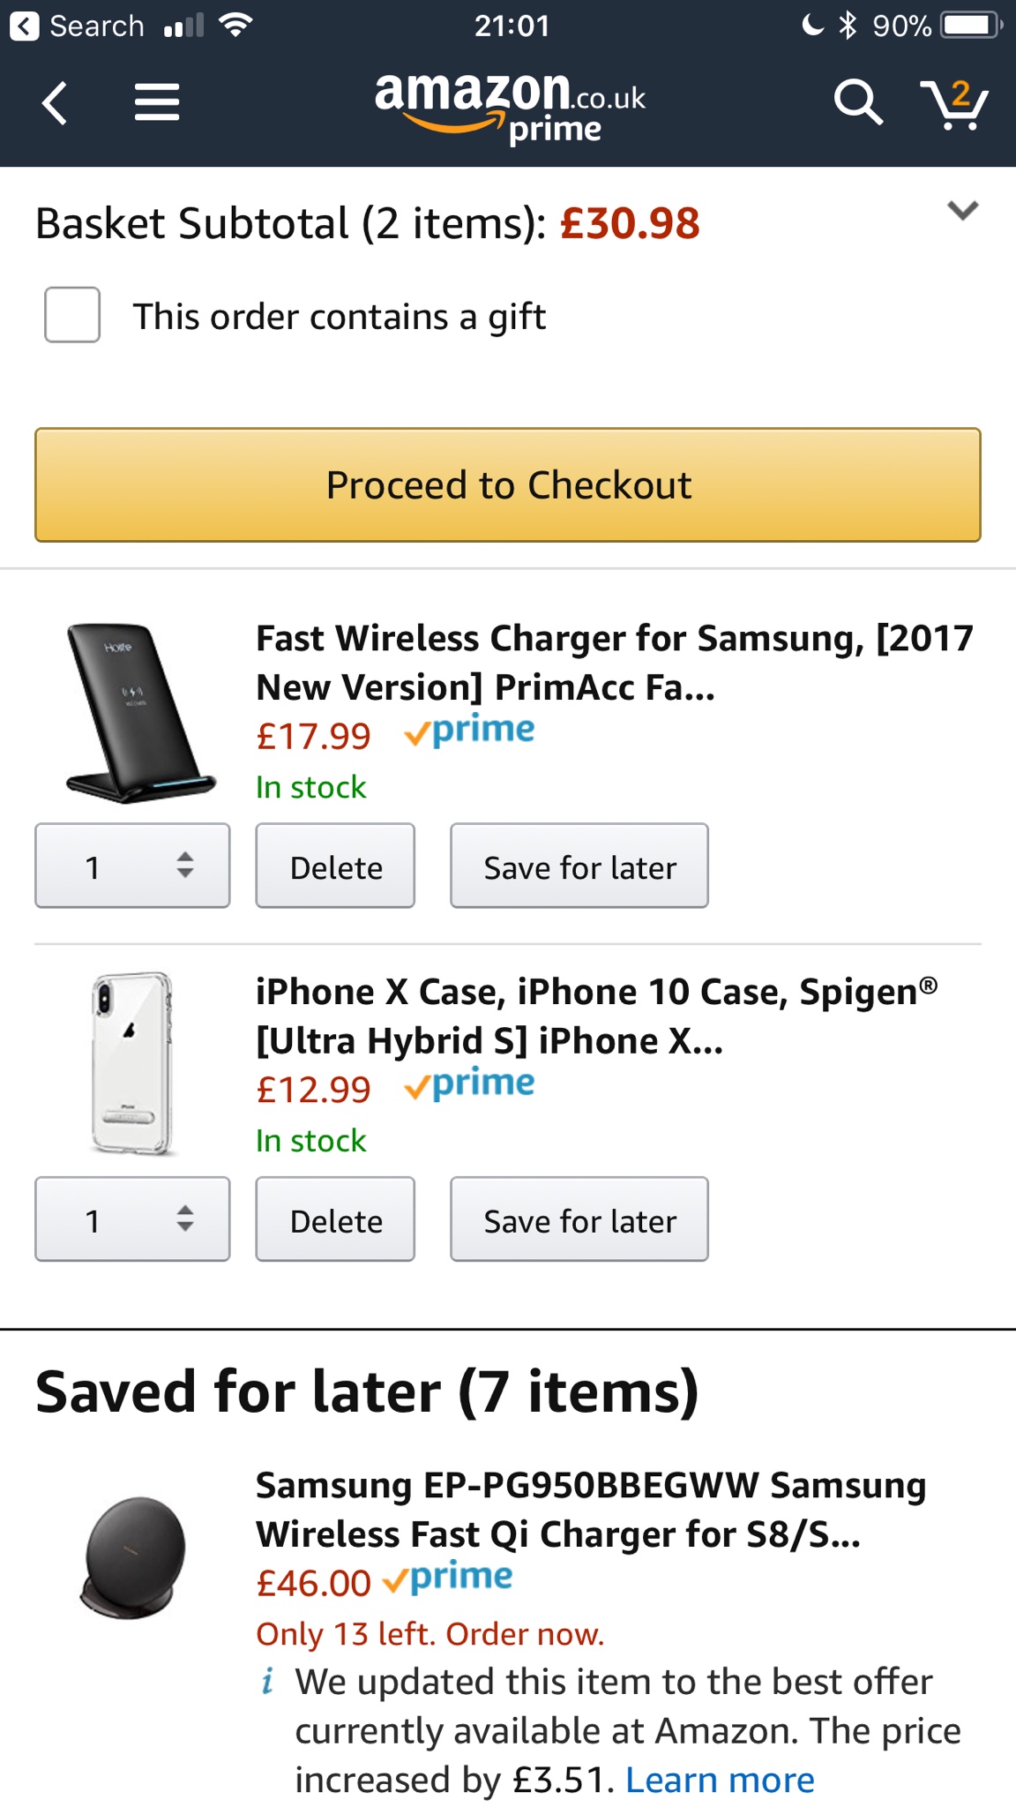Expand the basket subtotal chevron
1016x1807 pixels.
coord(962,211)
